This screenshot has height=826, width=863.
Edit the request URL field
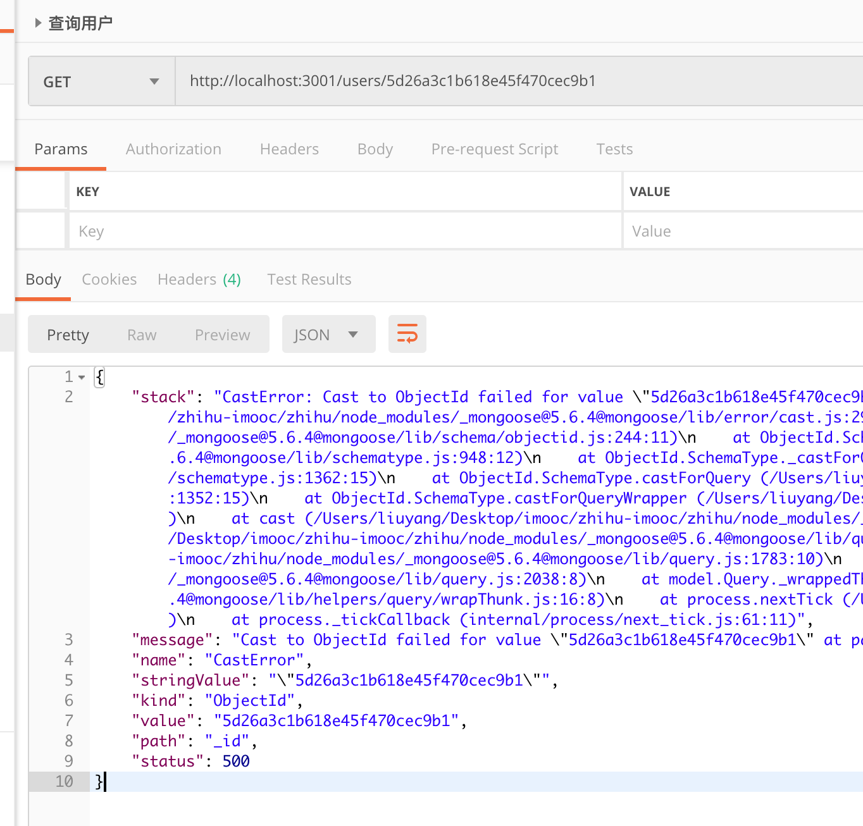tap(519, 81)
